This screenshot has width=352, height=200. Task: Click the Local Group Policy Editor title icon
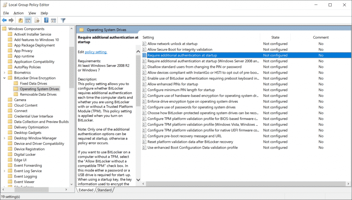point(5,5)
